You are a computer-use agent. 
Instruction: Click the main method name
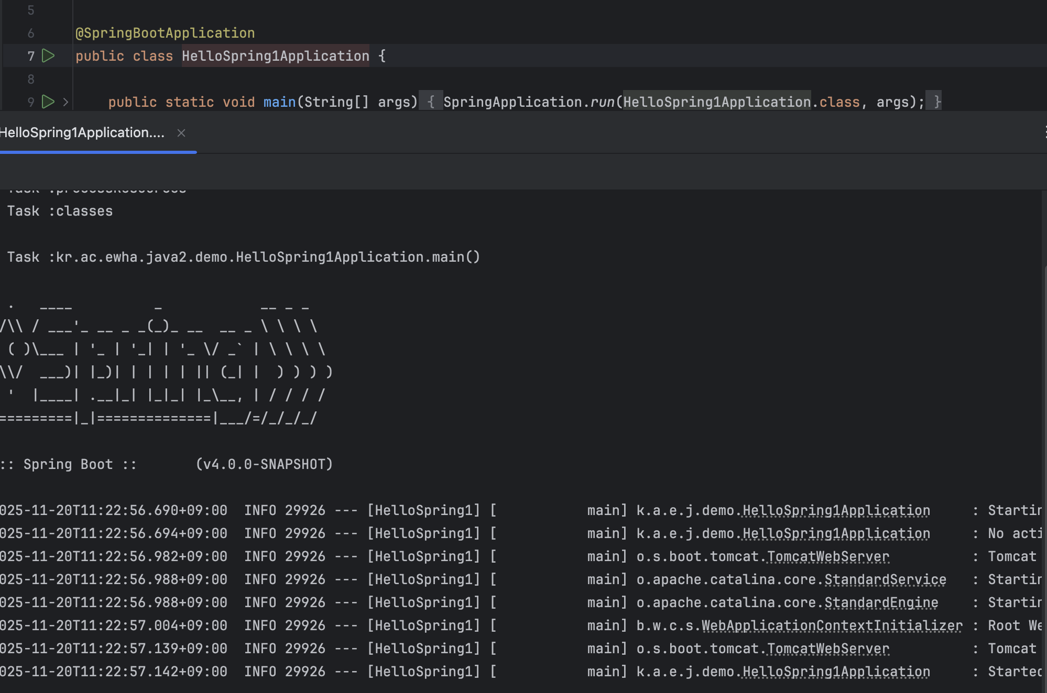[x=279, y=102]
